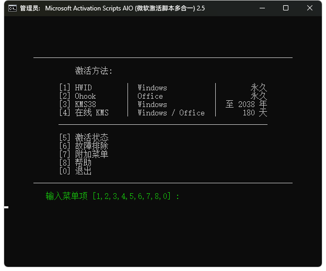The height and width of the screenshot is (271, 326).
Task: Select the '[1] HWID' menu line
Action: 75,88
